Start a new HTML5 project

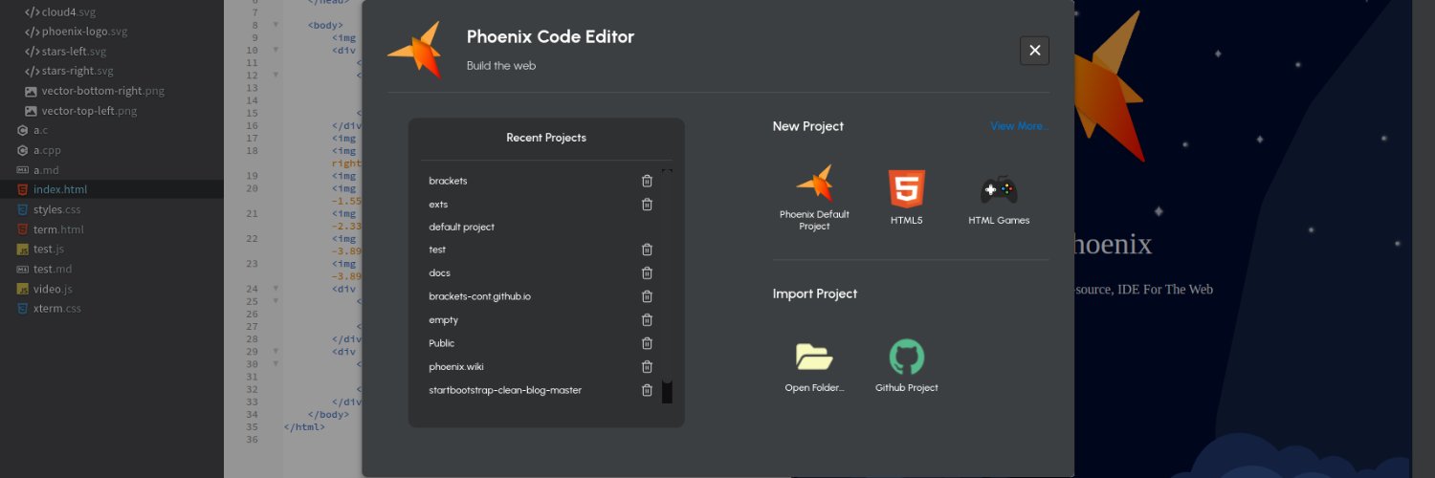click(906, 198)
